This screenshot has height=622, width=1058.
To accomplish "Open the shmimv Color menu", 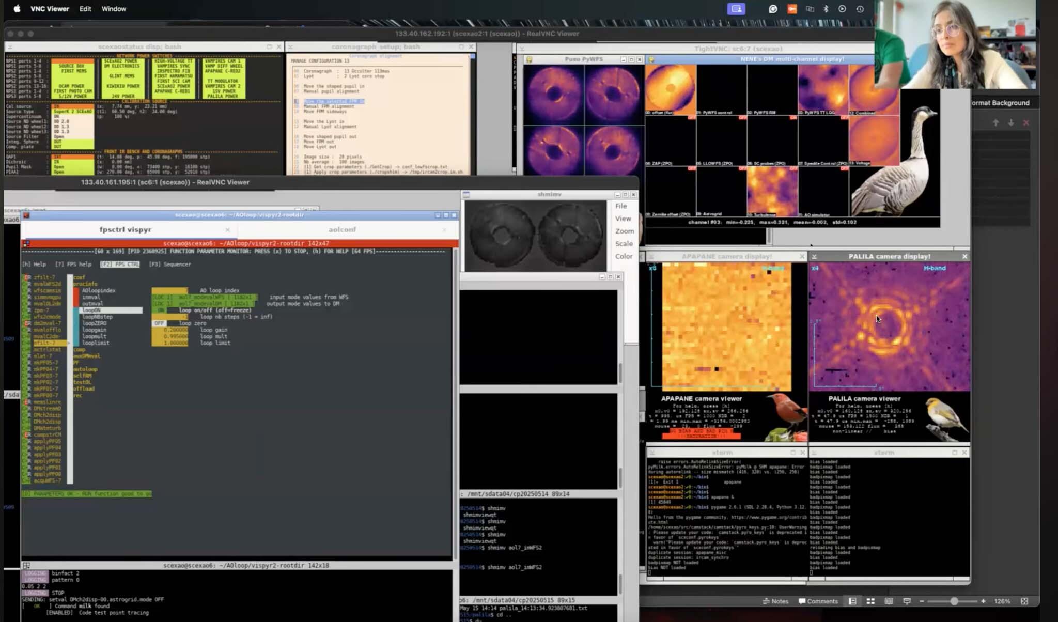I will pos(624,256).
